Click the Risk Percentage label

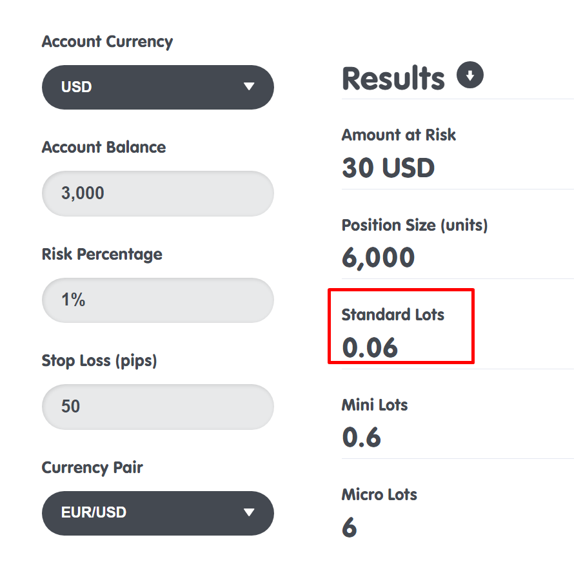(102, 254)
